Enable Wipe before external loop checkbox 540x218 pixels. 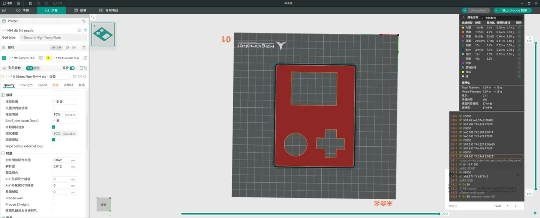coord(53,146)
